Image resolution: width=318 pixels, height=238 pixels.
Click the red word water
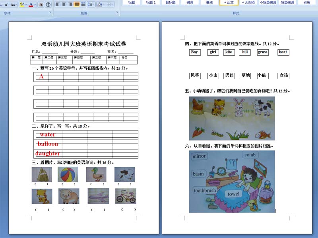47,135
